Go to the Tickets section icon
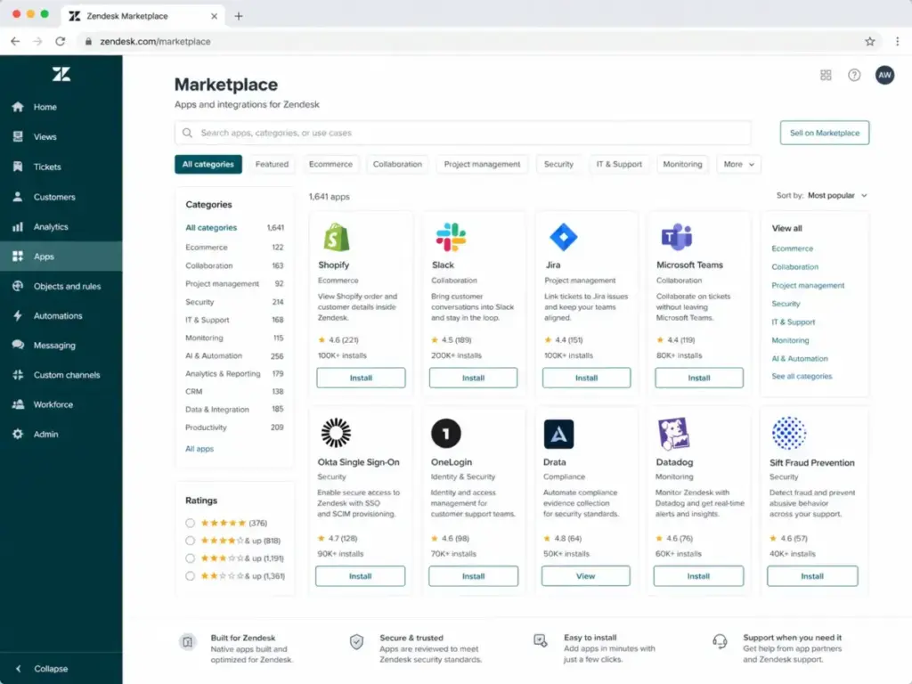The image size is (912, 684). point(18,167)
